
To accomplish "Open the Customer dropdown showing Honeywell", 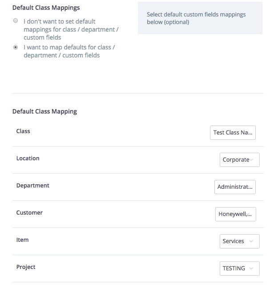I will pos(235,214).
